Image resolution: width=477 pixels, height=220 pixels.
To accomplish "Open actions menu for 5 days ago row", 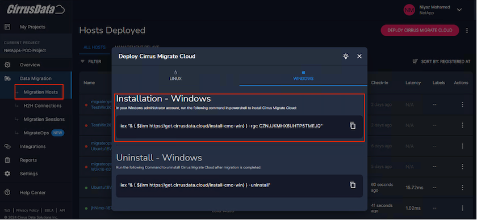I will pos(462,167).
